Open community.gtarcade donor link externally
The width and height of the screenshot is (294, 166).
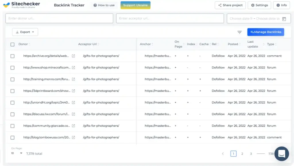click(x=73, y=126)
